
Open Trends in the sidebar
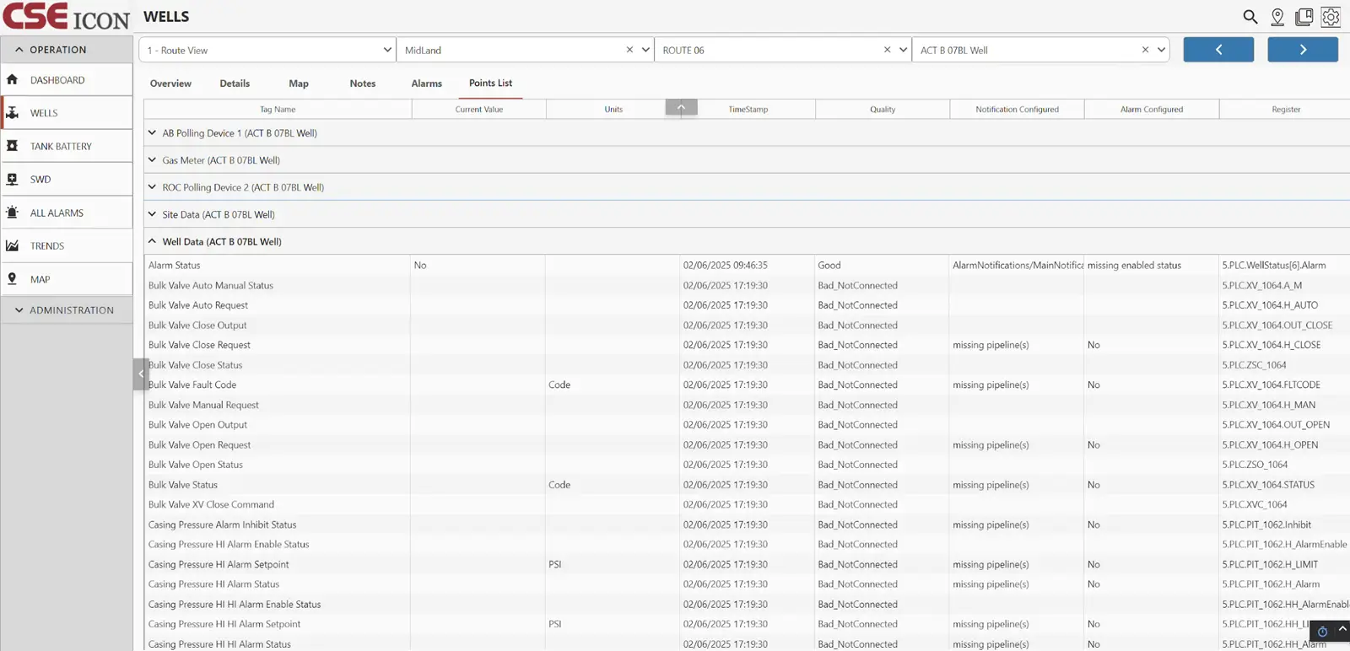pyautogui.click(x=47, y=246)
